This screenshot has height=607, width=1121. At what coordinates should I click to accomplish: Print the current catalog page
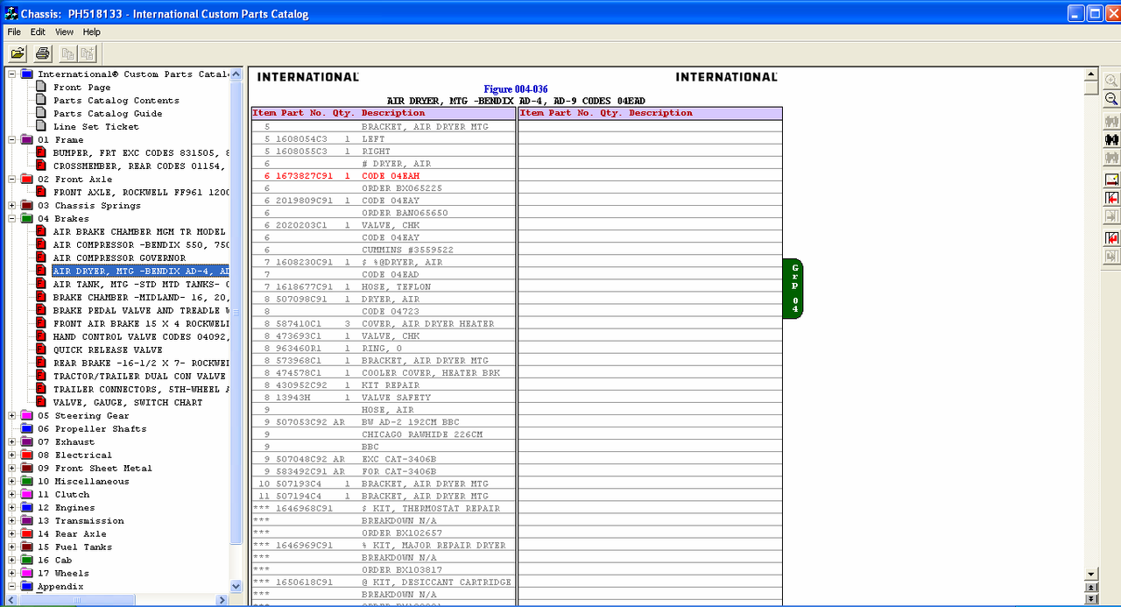pyautogui.click(x=42, y=53)
